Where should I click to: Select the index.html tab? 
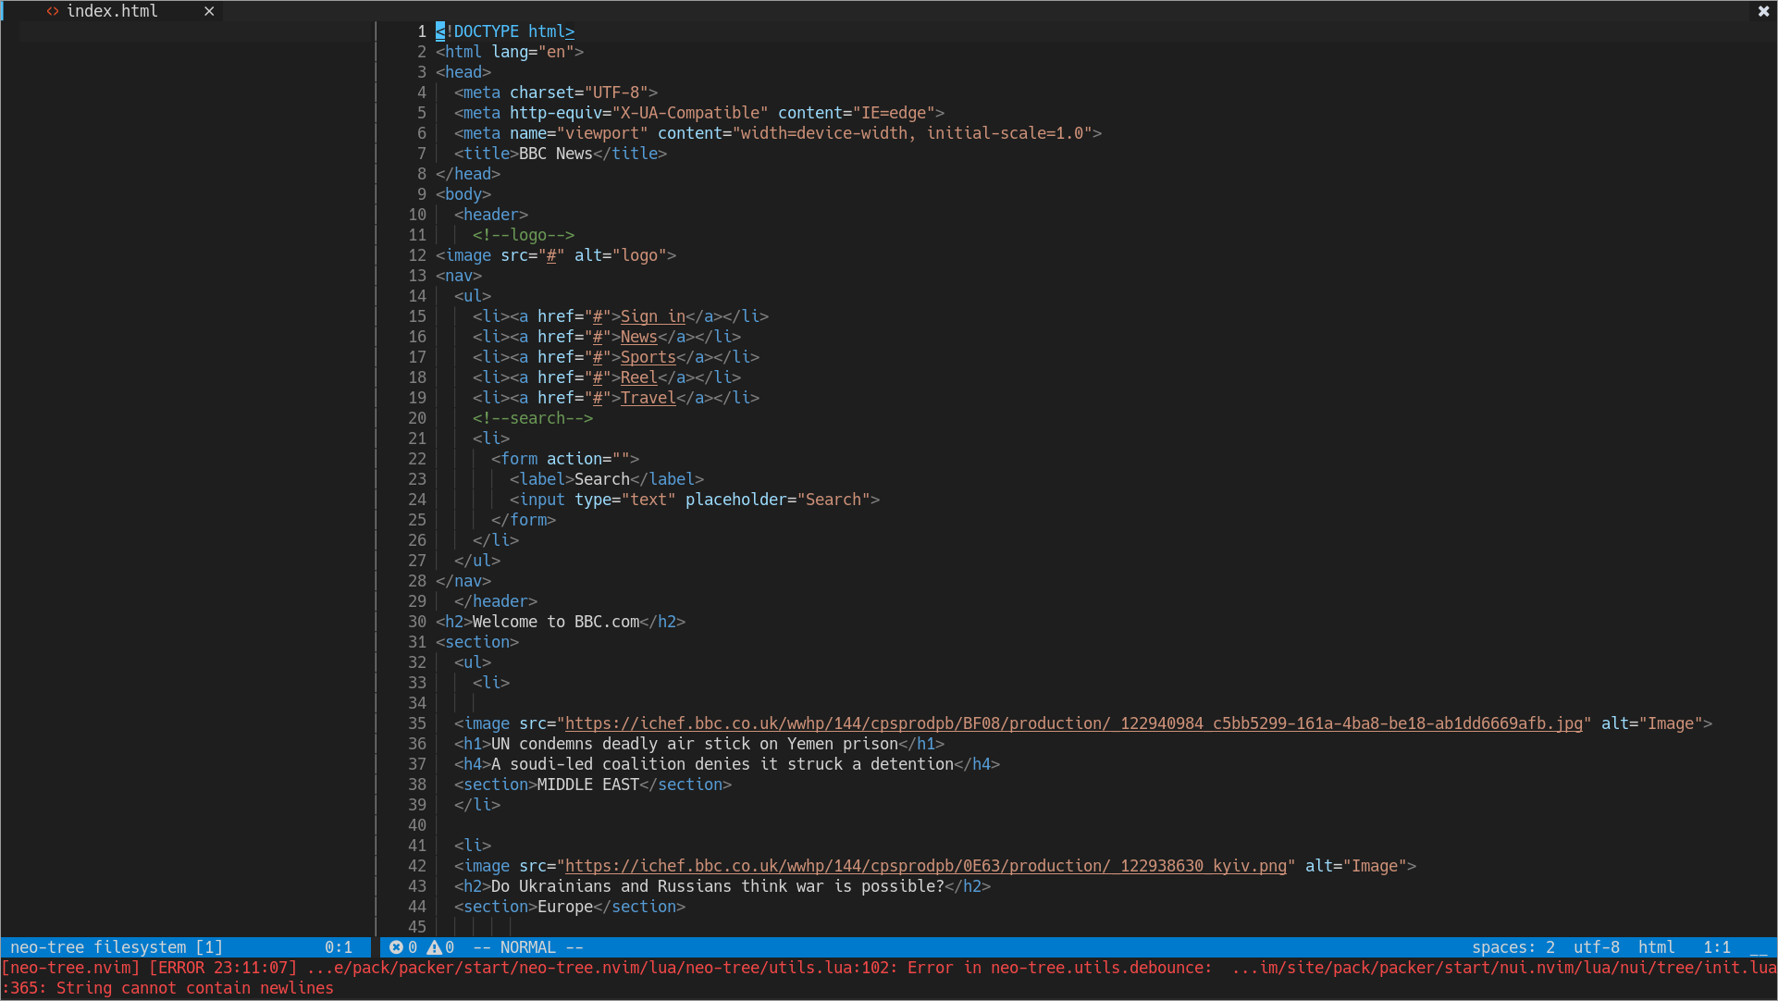pyautogui.click(x=113, y=11)
